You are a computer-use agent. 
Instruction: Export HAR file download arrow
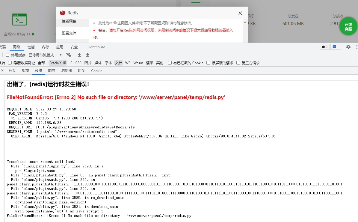tap(88, 55)
